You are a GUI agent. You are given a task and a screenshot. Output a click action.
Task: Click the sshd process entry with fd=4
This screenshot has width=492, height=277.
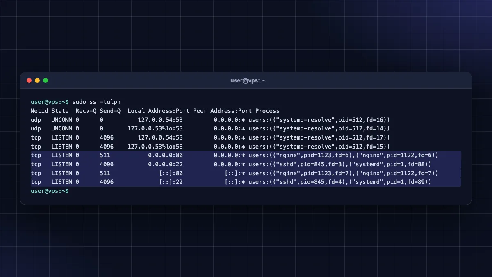click(x=340, y=182)
